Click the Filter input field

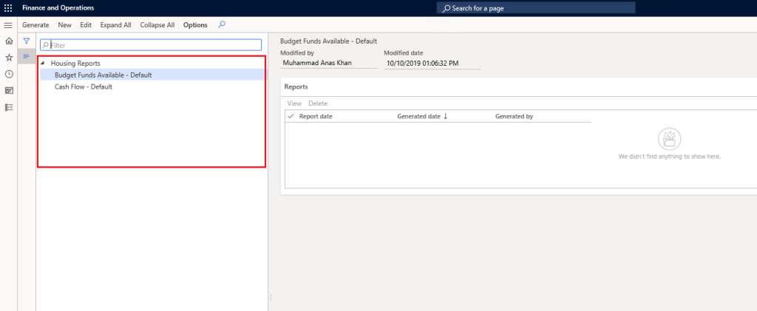152,45
